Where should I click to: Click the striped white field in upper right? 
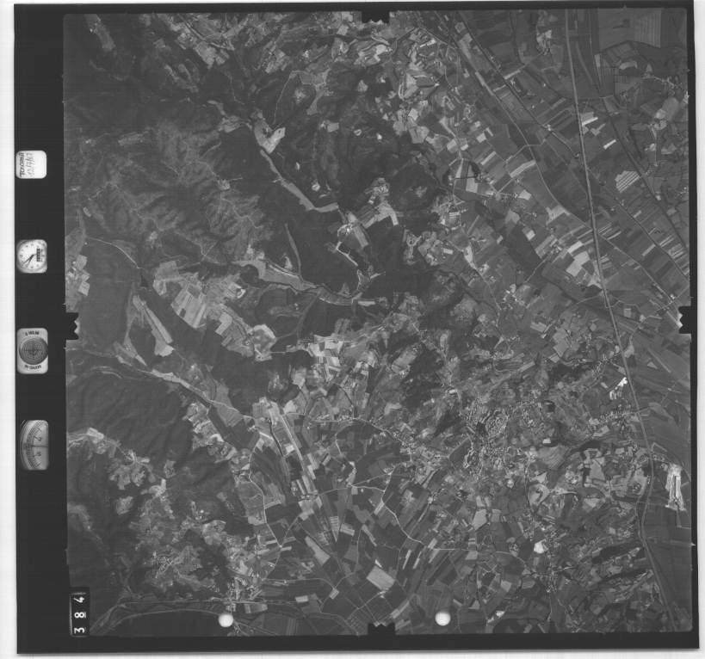(627, 181)
